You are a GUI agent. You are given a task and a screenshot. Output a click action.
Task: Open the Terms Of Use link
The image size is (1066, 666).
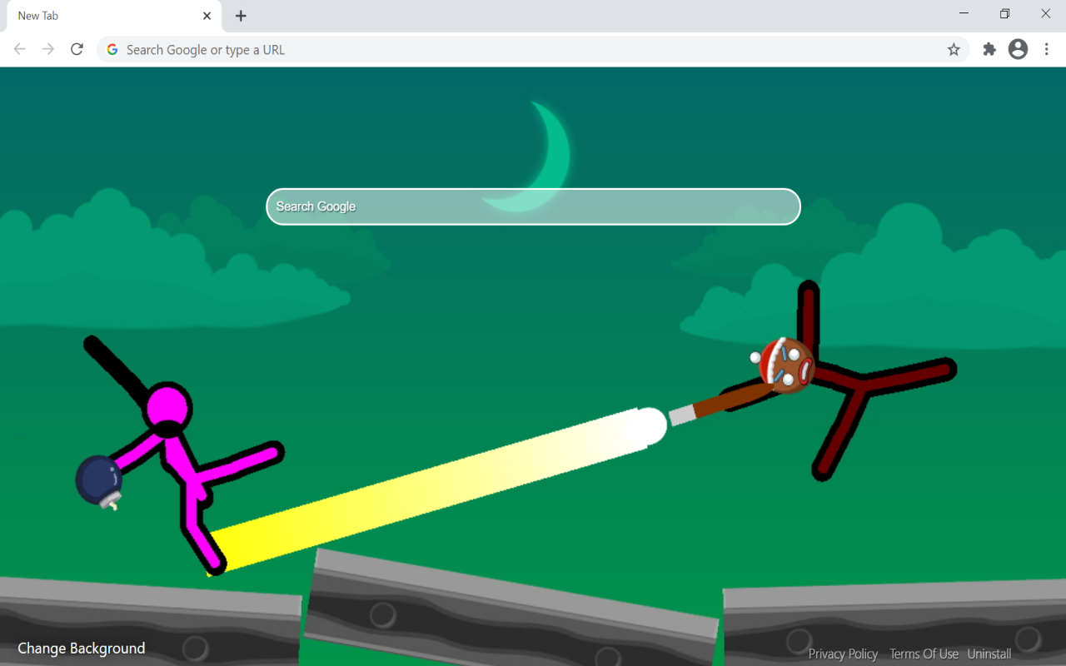click(924, 654)
